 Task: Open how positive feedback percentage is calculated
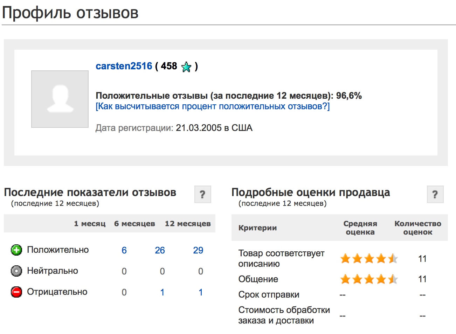[x=213, y=106]
